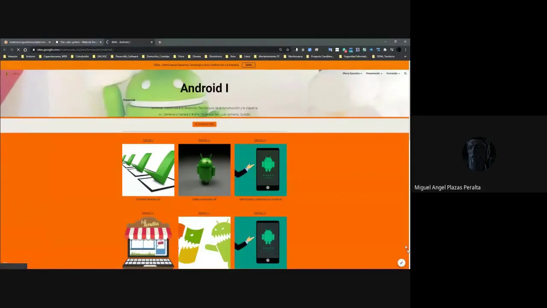Click Miguel Angel Plazas Peralta's avatar

pyautogui.click(x=479, y=154)
